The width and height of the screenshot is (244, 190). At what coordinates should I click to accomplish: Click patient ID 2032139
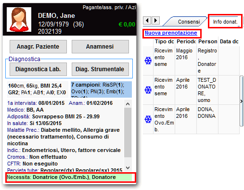(50, 31)
